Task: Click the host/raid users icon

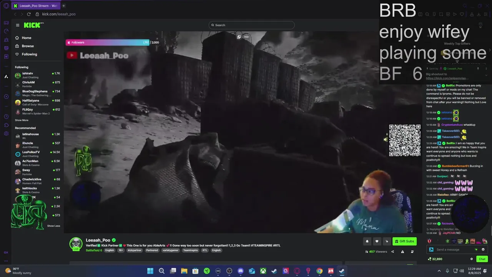Action: (412, 252)
